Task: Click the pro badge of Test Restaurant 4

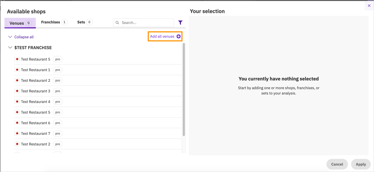Action: 58,102
